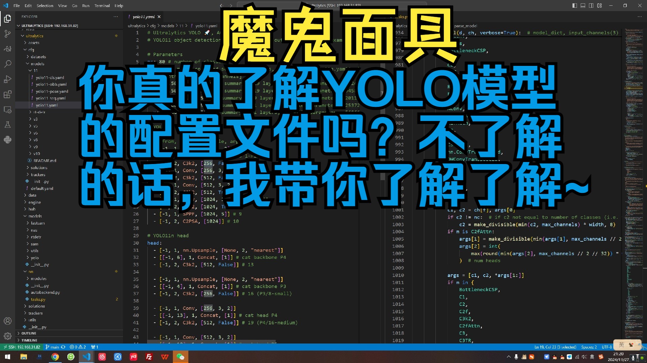Open Run and Debug view
Image resolution: width=647 pixels, height=363 pixels.
click(x=7, y=79)
